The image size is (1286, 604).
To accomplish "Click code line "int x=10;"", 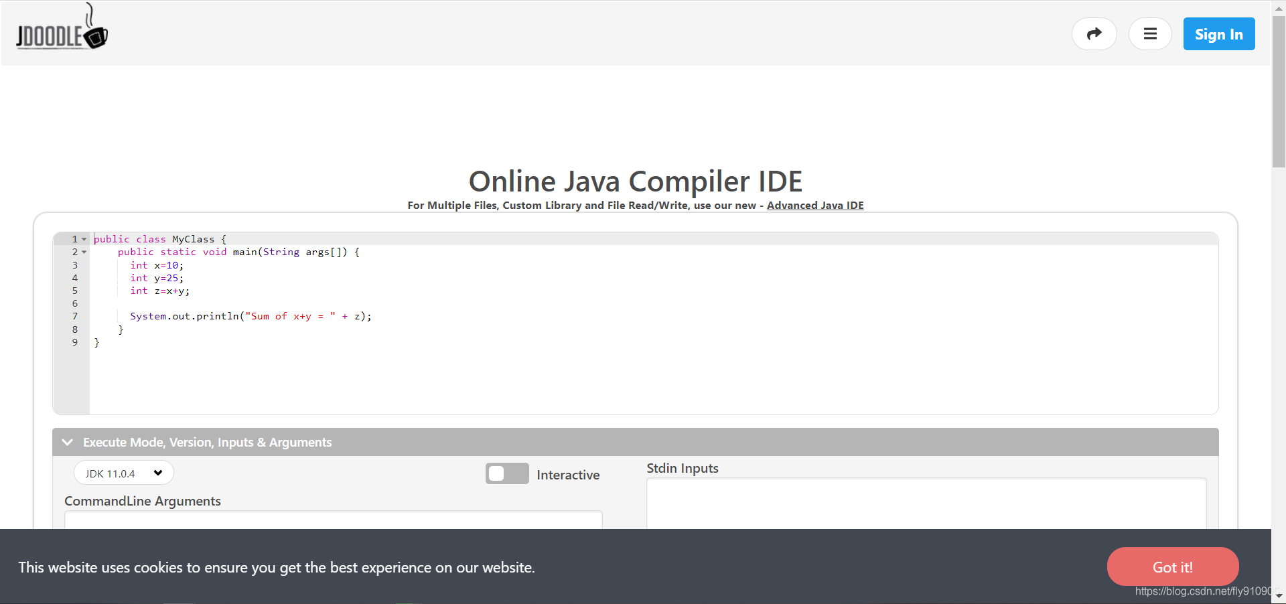I will point(157,265).
